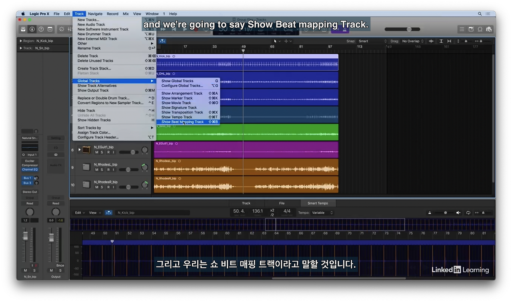Select Show Beat Mapping Track

(x=188, y=122)
